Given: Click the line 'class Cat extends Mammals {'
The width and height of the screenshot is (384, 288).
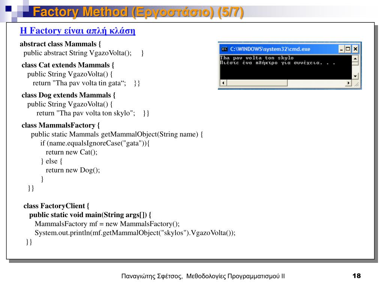Looking at the screenshot, I should click(x=68, y=65).
